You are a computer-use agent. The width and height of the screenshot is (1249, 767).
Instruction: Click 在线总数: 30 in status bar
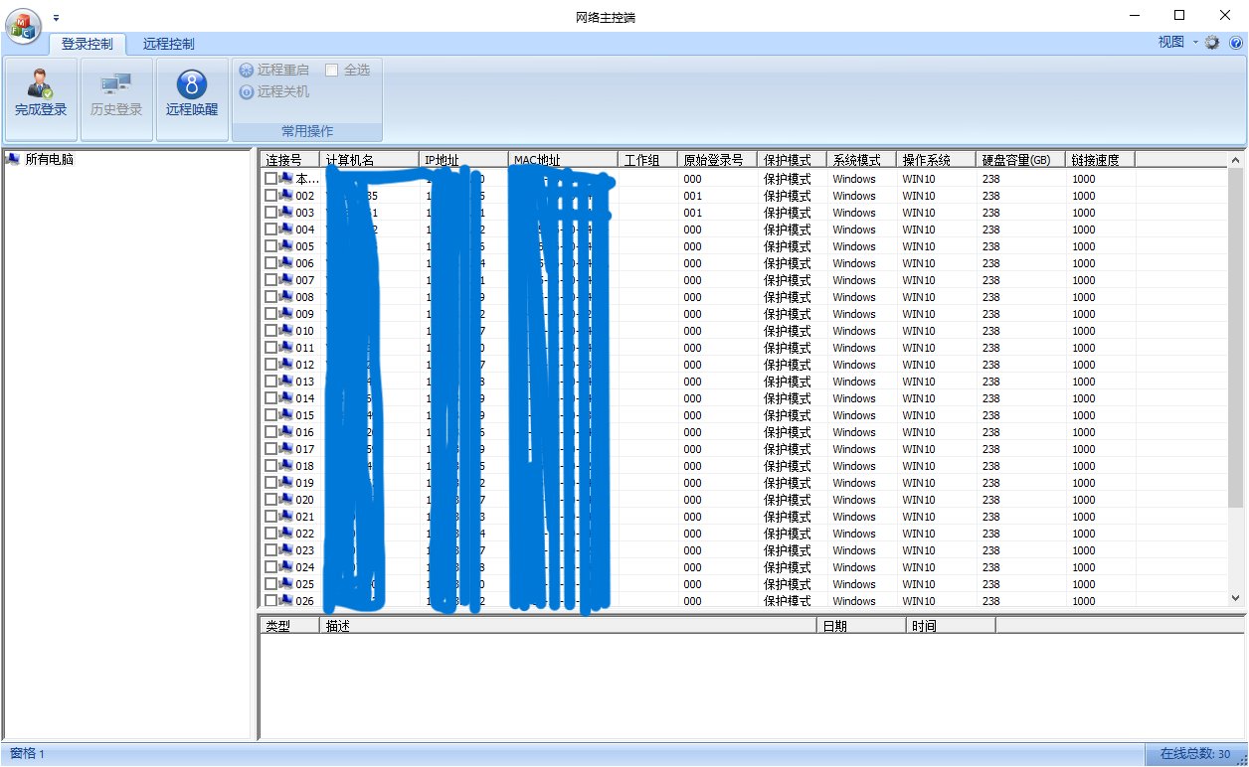(1195, 754)
